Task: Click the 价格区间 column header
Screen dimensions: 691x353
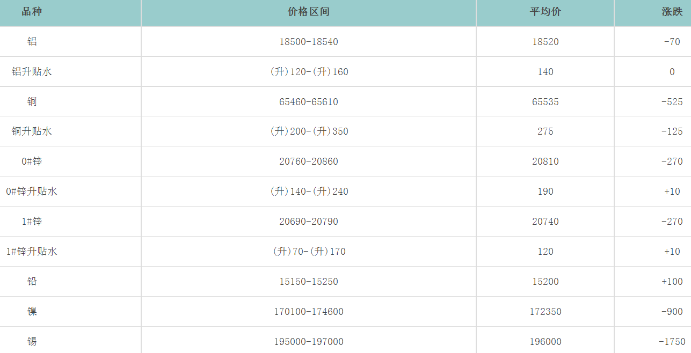Action: (309, 12)
